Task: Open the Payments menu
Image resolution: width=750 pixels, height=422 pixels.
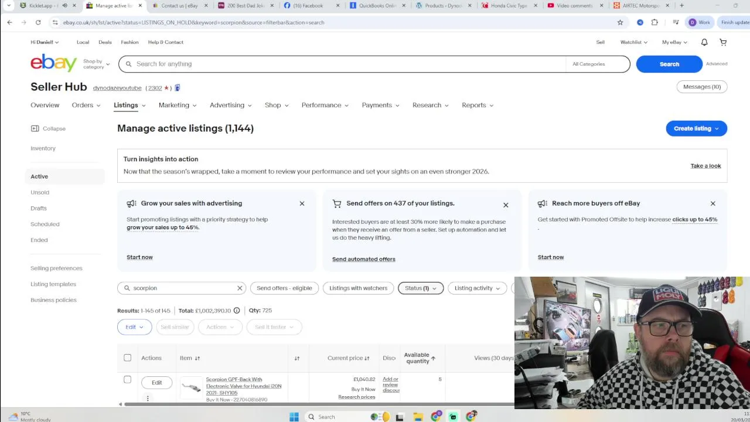Action: pos(380,105)
